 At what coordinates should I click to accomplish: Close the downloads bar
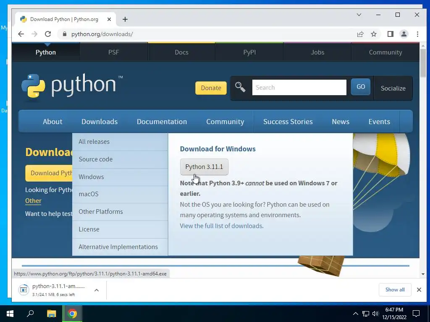pyautogui.click(x=419, y=290)
